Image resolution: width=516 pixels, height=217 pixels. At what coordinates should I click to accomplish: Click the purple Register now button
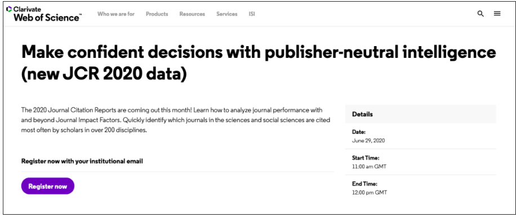tap(48, 186)
